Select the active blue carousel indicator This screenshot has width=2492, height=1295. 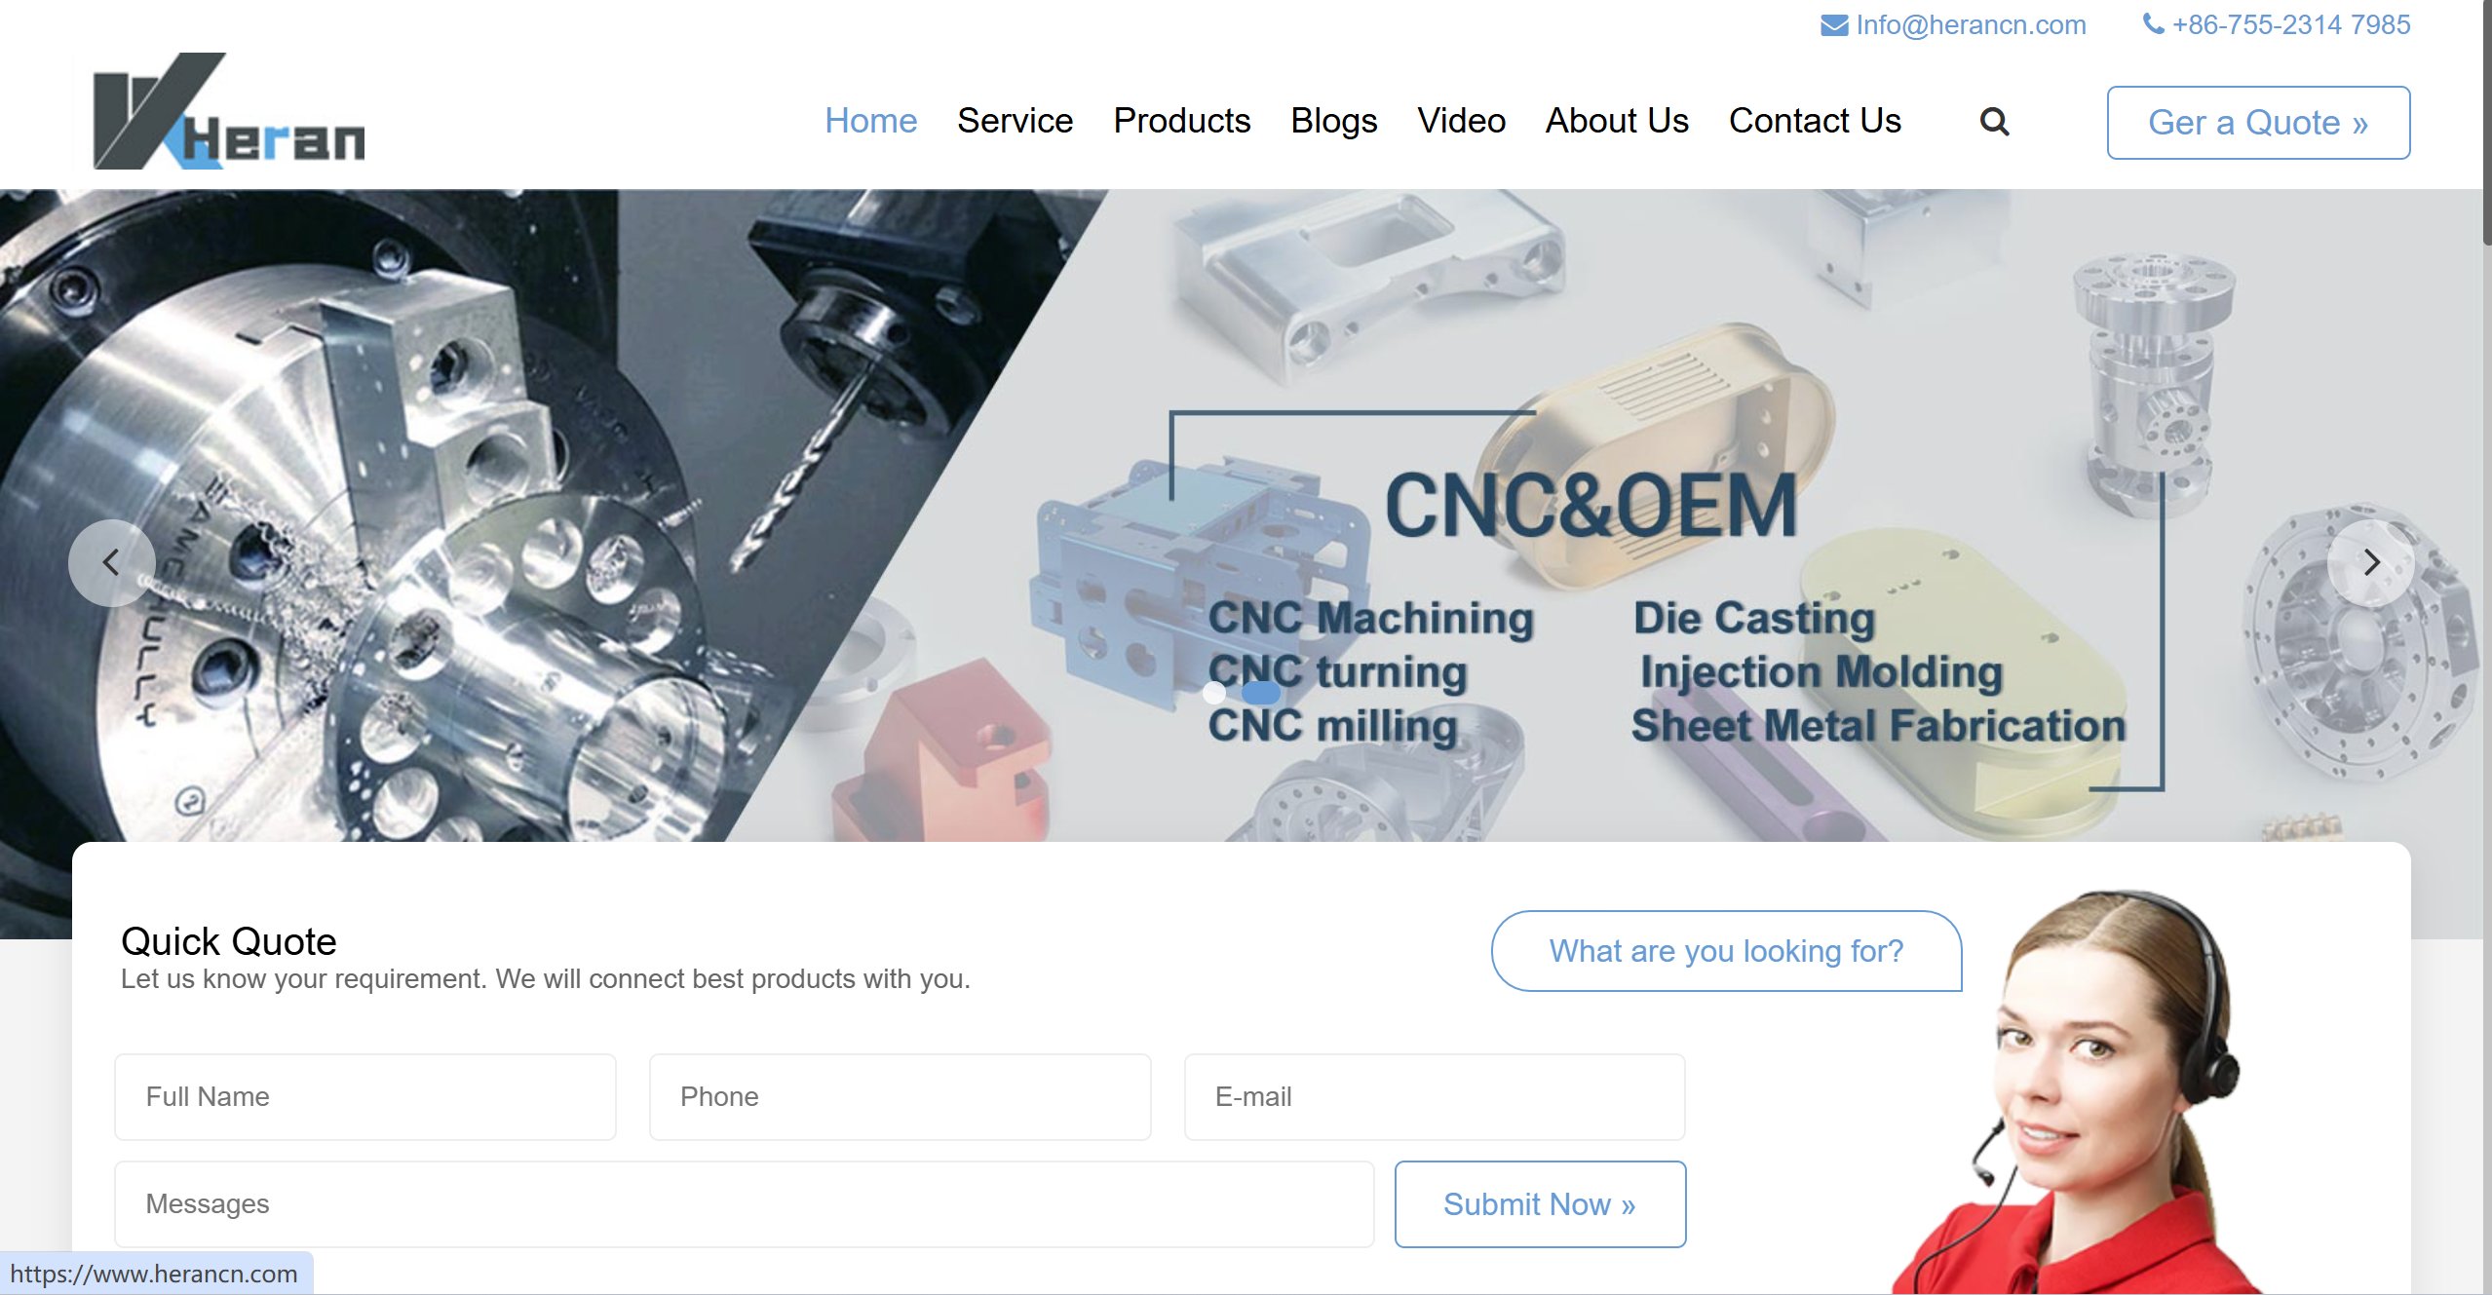click(1260, 693)
